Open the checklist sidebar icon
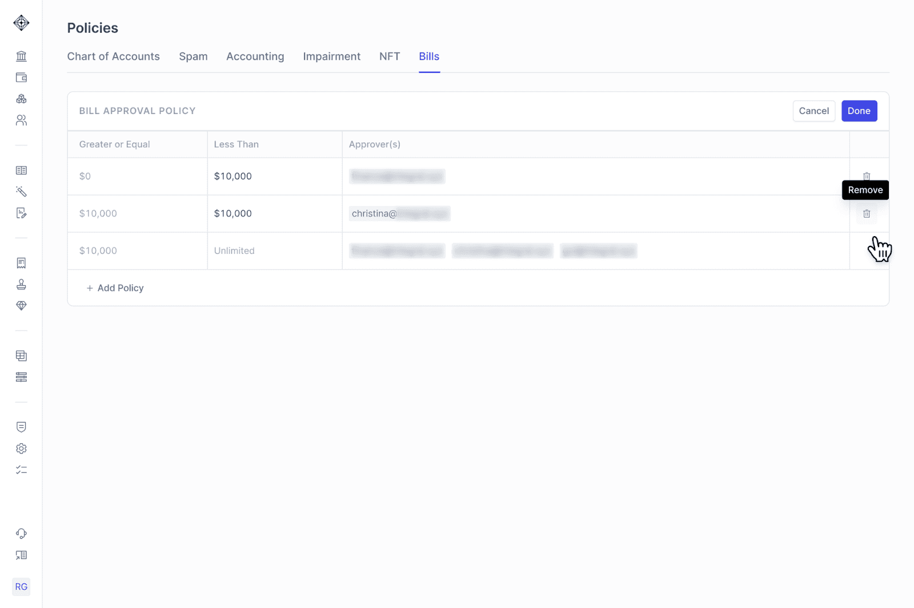 click(21, 470)
